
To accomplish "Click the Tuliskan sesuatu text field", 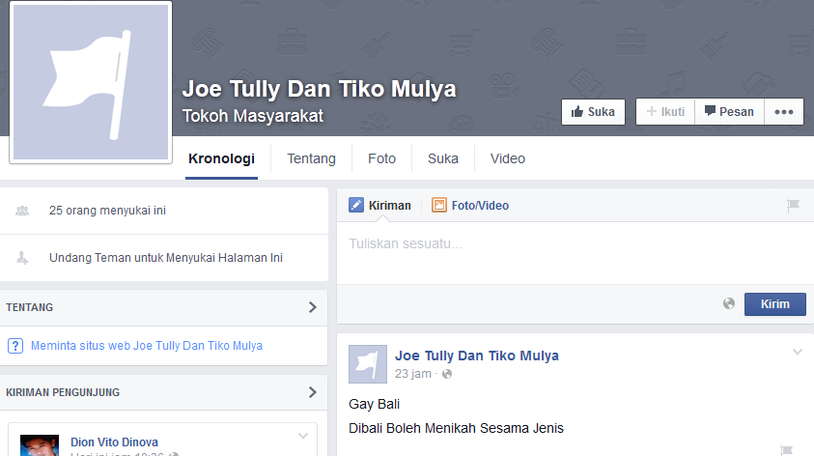I will [575, 253].
